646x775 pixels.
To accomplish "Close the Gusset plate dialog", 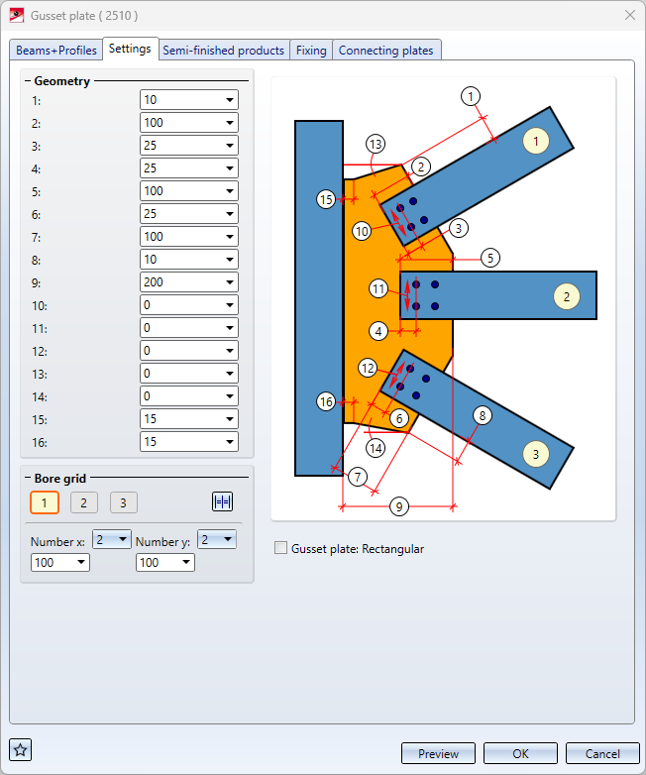I will click(630, 15).
